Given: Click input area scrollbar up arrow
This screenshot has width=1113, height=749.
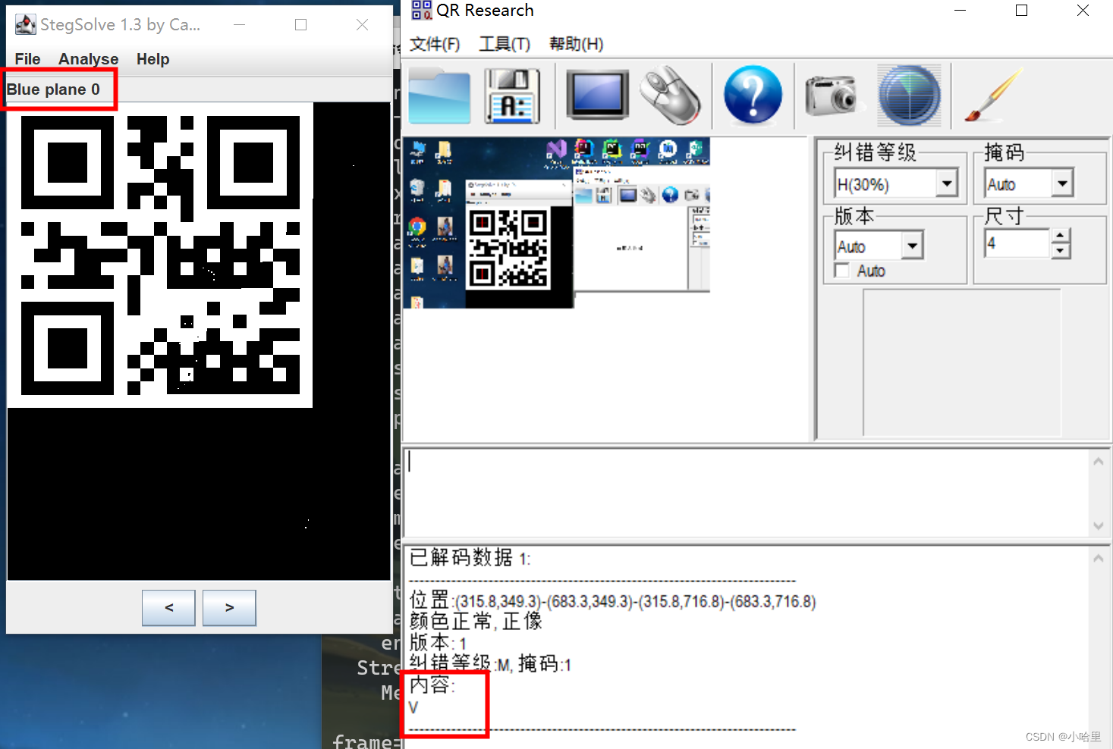Looking at the screenshot, I should 1099,461.
